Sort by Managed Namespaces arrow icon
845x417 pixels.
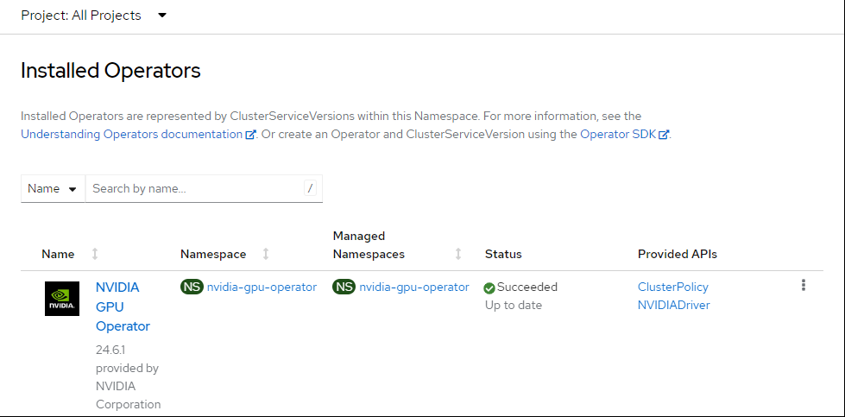(458, 254)
